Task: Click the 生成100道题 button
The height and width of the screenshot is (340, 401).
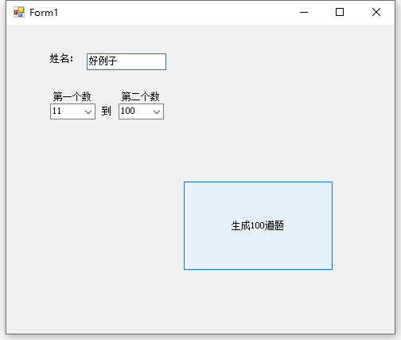Action: point(258,225)
